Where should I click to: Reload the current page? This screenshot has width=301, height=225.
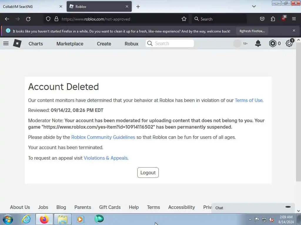(28, 19)
